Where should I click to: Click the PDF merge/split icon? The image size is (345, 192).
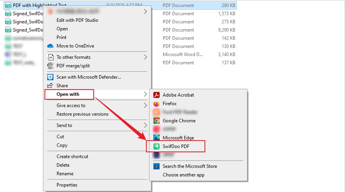[x=50, y=66]
